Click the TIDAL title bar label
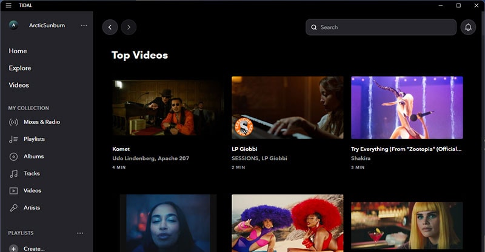The width and height of the screenshot is (485, 252). [x=25, y=5]
